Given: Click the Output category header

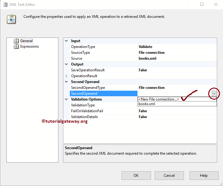Looking at the screenshot, I should [77, 64].
